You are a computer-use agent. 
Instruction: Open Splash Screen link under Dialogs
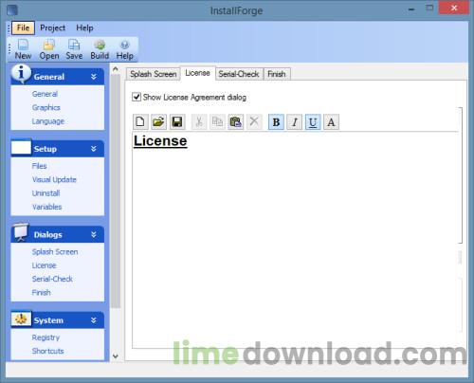coord(55,252)
